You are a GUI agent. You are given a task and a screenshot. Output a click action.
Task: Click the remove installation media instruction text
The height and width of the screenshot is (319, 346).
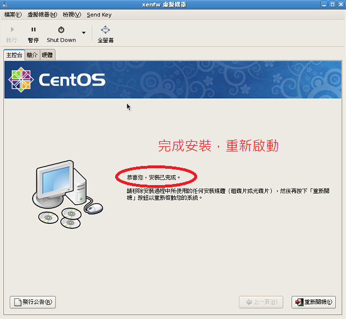(x=228, y=194)
